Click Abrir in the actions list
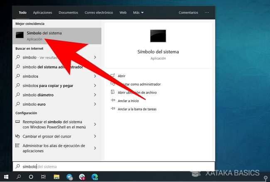 [121, 76]
